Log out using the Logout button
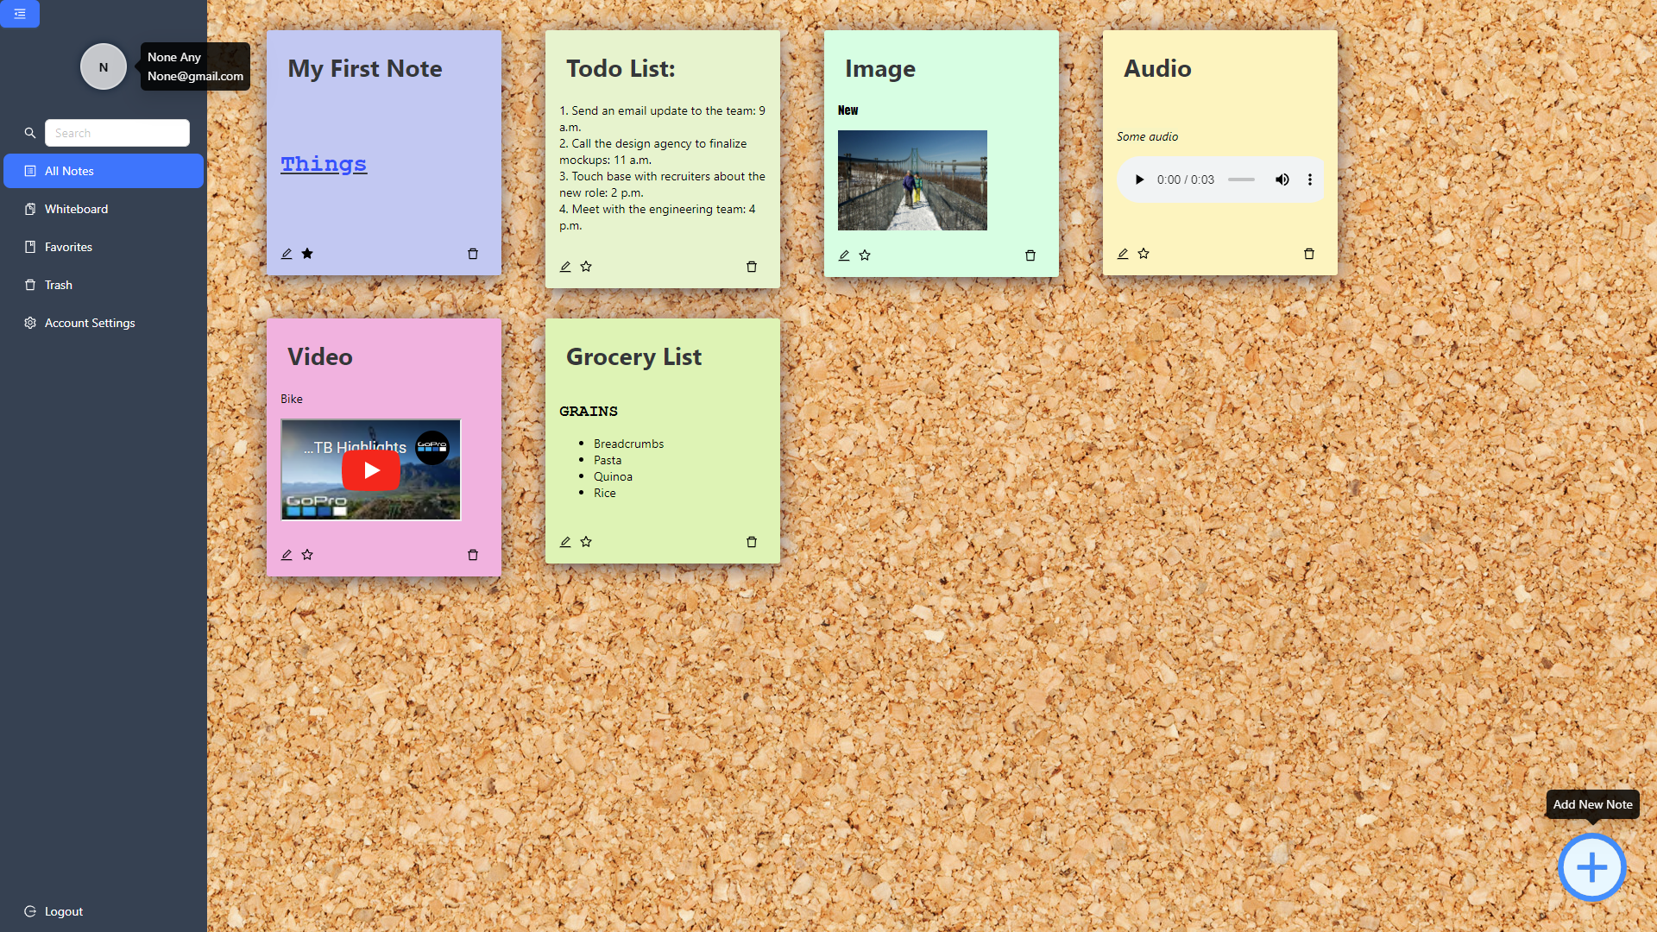The height and width of the screenshot is (932, 1657). point(63,911)
